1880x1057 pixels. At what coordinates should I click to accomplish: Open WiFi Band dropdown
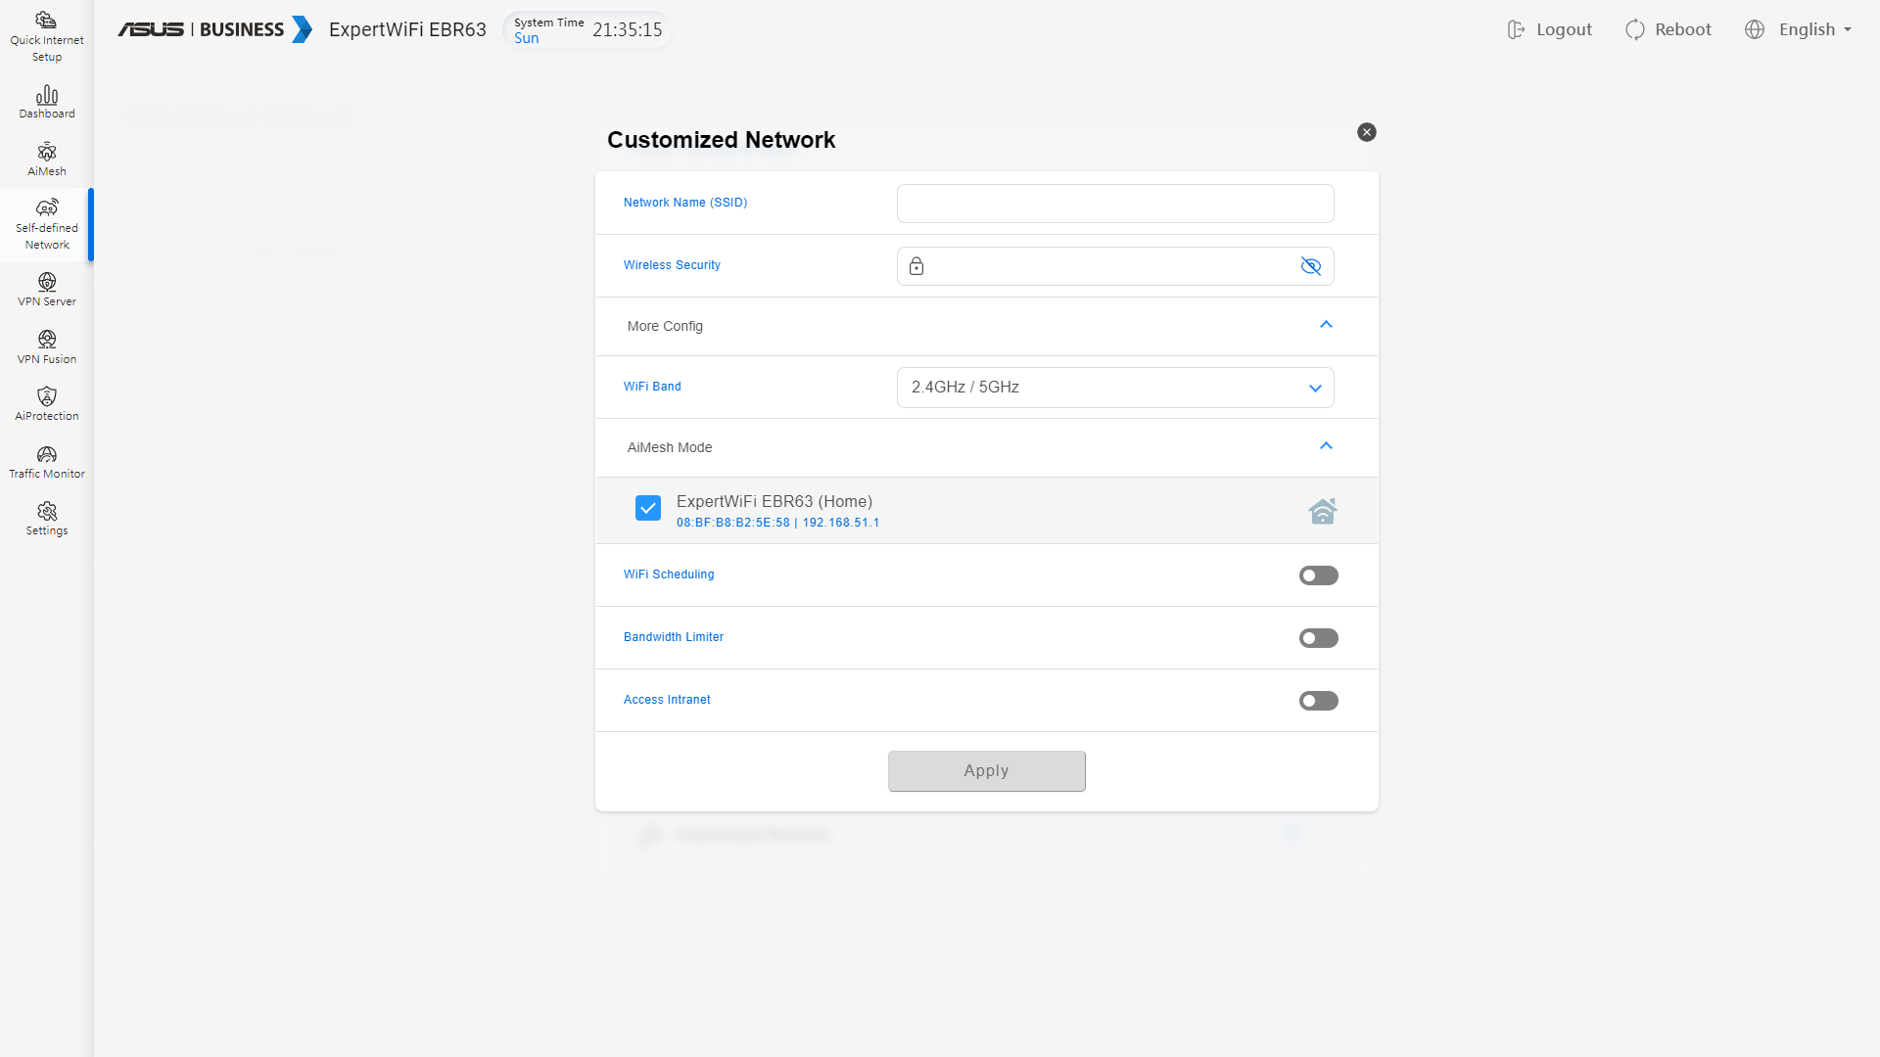(x=1114, y=388)
